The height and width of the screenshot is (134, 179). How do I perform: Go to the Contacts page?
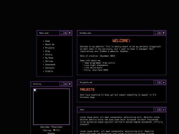click(50, 68)
